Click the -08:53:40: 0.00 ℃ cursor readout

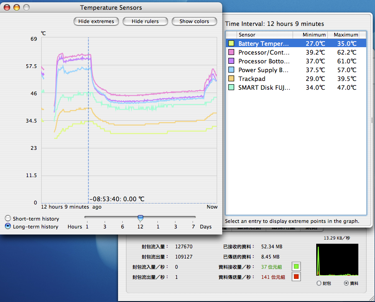click(117, 199)
